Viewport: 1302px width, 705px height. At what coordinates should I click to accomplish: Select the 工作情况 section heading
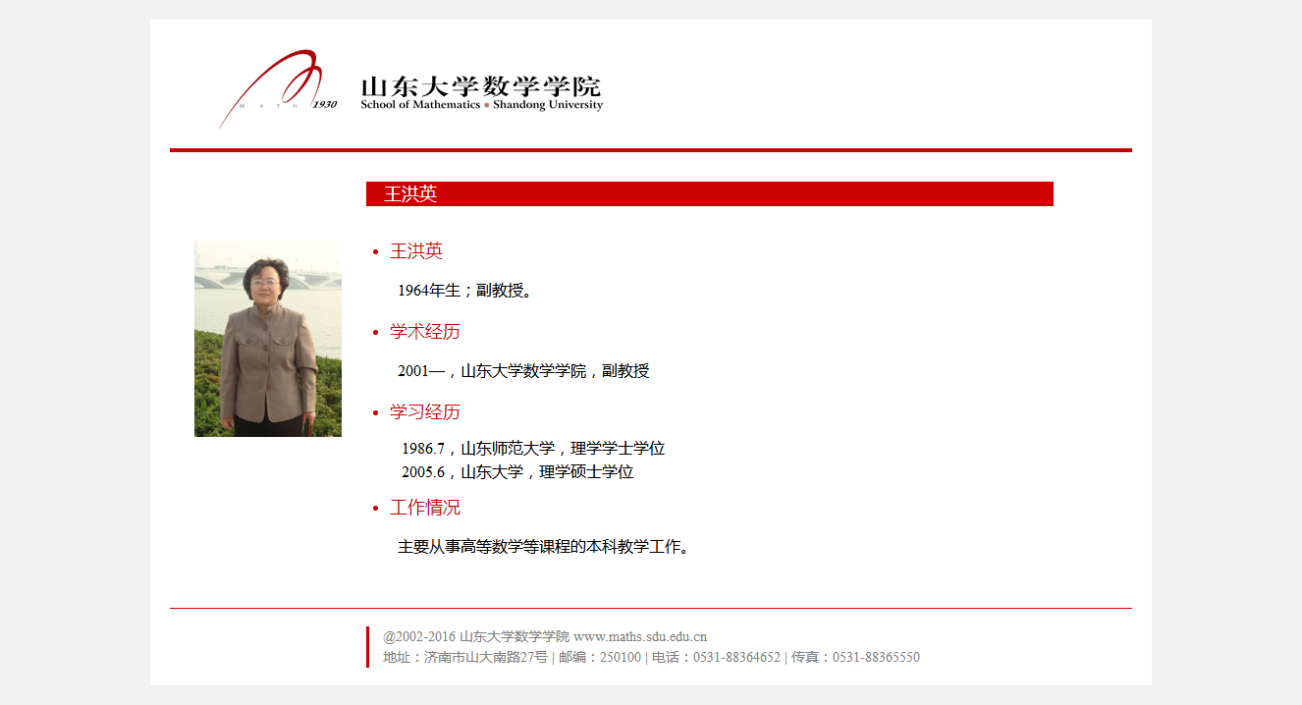tap(424, 508)
